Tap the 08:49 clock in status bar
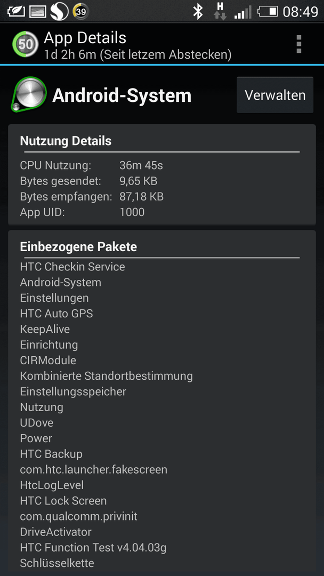This screenshot has width=324, height=576. click(x=300, y=12)
